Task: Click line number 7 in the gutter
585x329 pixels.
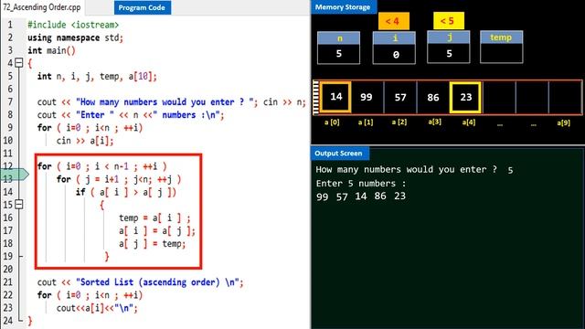Action: click(10, 101)
